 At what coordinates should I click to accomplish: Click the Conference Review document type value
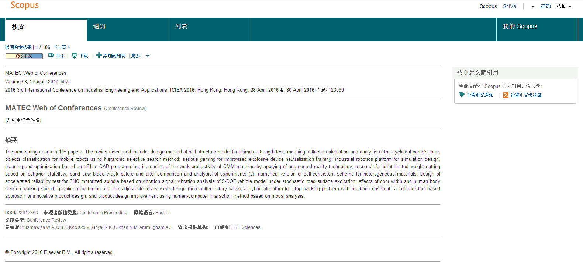pyautogui.click(x=46, y=220)
